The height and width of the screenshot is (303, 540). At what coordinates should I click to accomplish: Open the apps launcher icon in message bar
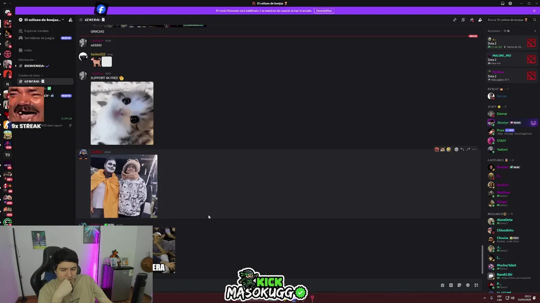point(476,285)
